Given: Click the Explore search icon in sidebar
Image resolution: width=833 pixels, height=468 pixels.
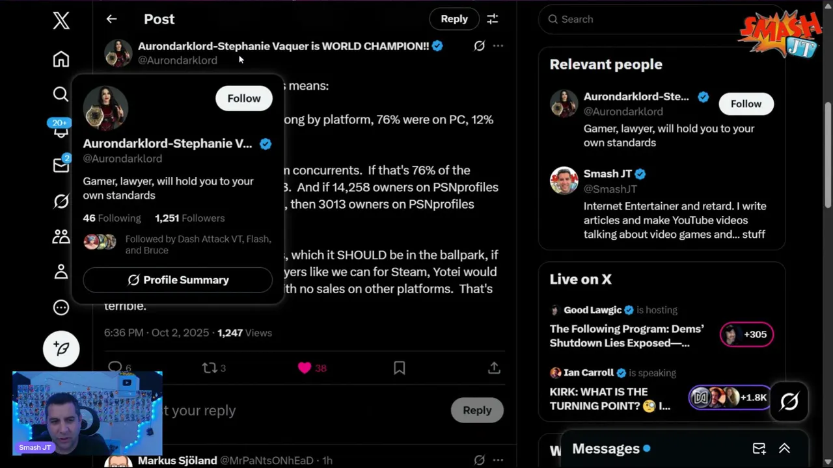Looking at the screenshot, I should pyautogui.click(x=61, y=95).
